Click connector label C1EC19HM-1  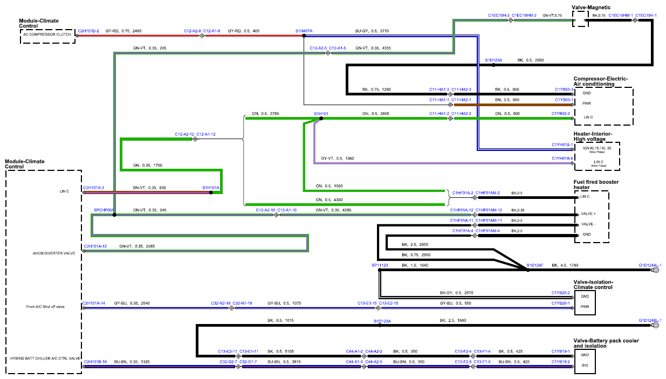point(620,16)
